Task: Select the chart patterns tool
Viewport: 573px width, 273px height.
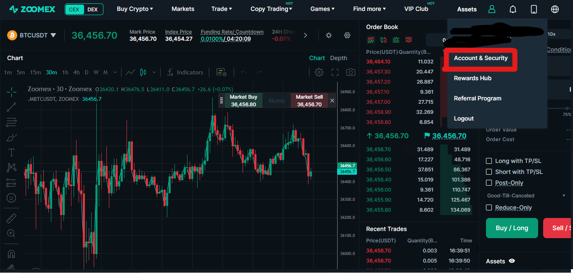Action: pyautogui.click(x=11, y=168)
